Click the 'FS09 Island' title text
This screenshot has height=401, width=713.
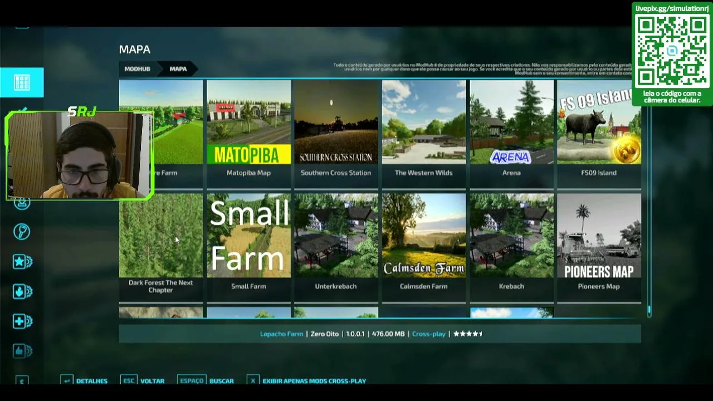599,173
